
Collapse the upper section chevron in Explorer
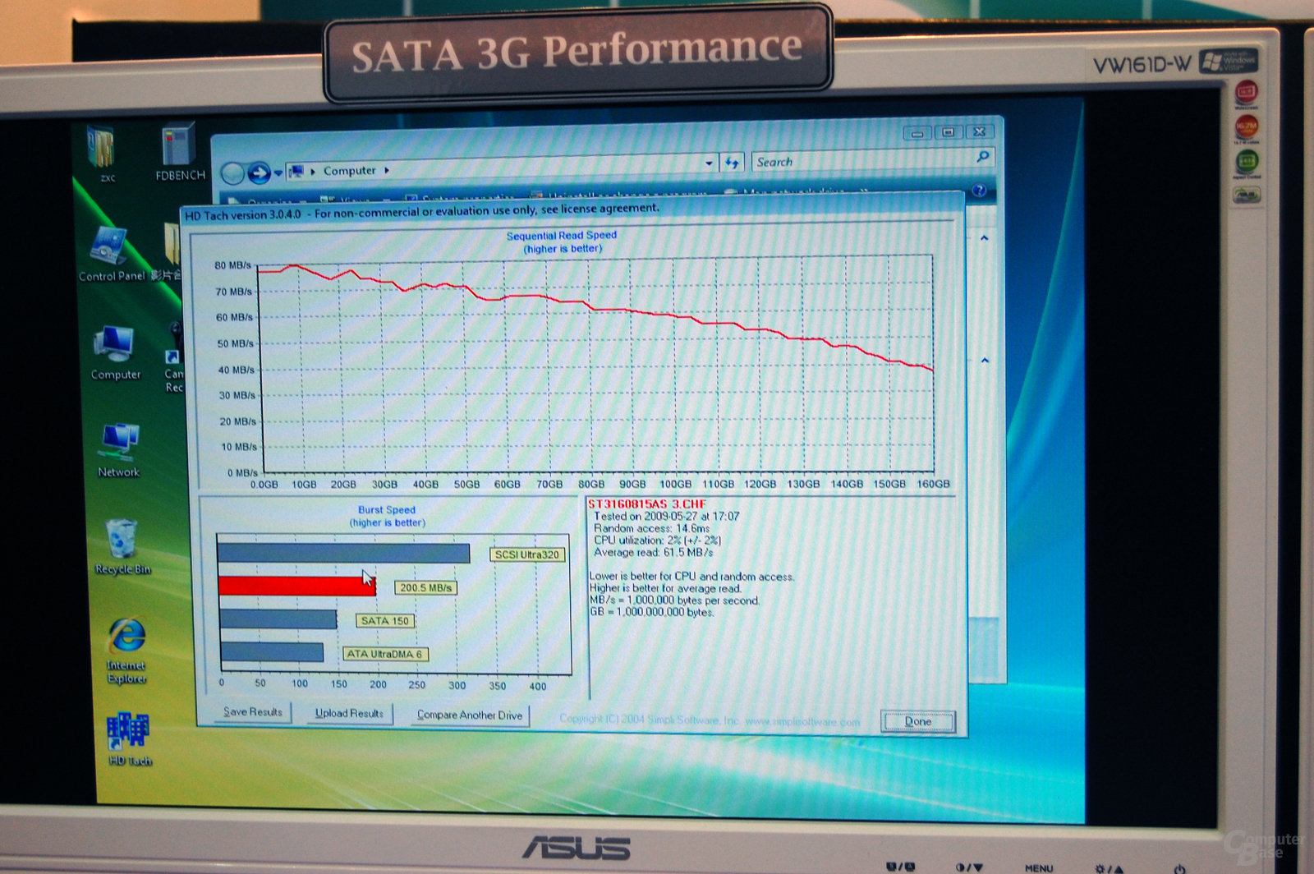[984, 238]
